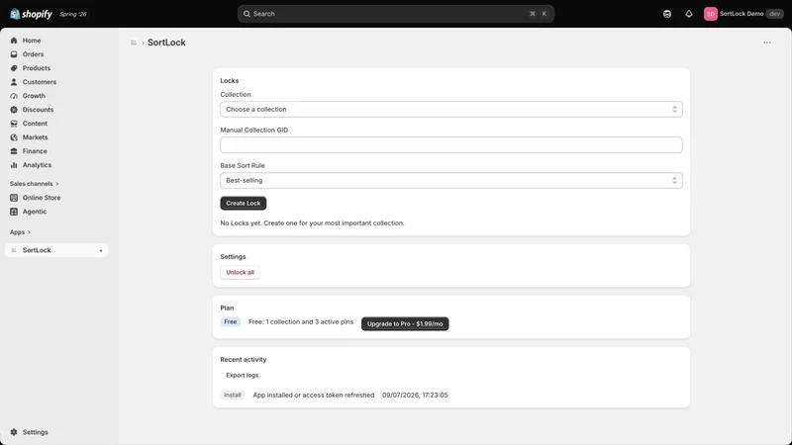Image resolution: width=792 pixels, height=445 pixels.
Task: Click the SortLock page title
Action: [x=166, y=43]
